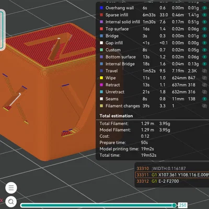This screenshot has height=209, width=209.
Task: Click the Model Filament 3.95g value
Action: [165, 130]
